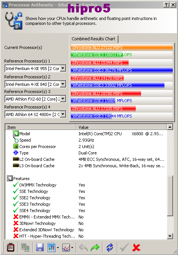Click the green check beside (W)MMX Technology

coord(15,185)
